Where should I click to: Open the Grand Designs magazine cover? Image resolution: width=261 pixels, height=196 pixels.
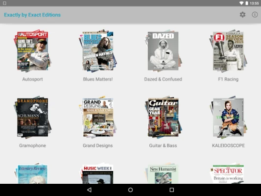click(98, 117)
